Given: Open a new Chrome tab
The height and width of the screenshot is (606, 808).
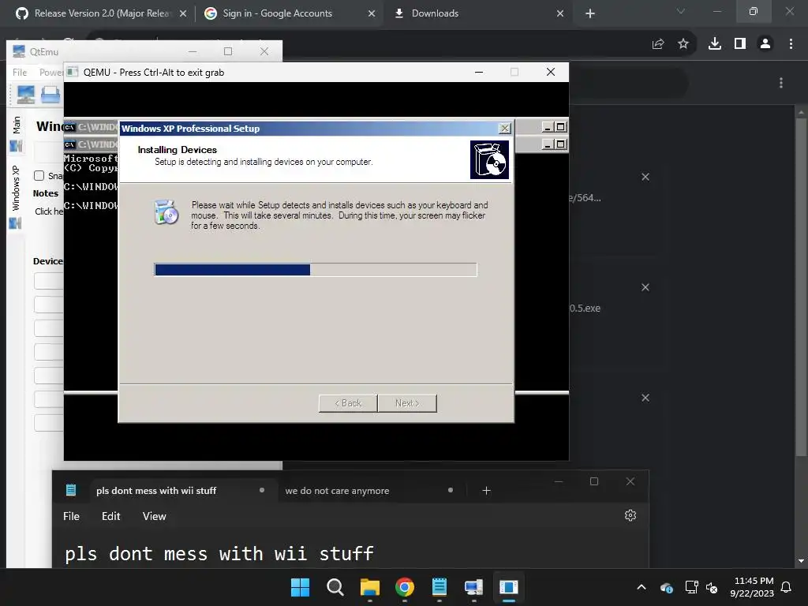Looking at the screenshot, I should [x=590, y=14].
